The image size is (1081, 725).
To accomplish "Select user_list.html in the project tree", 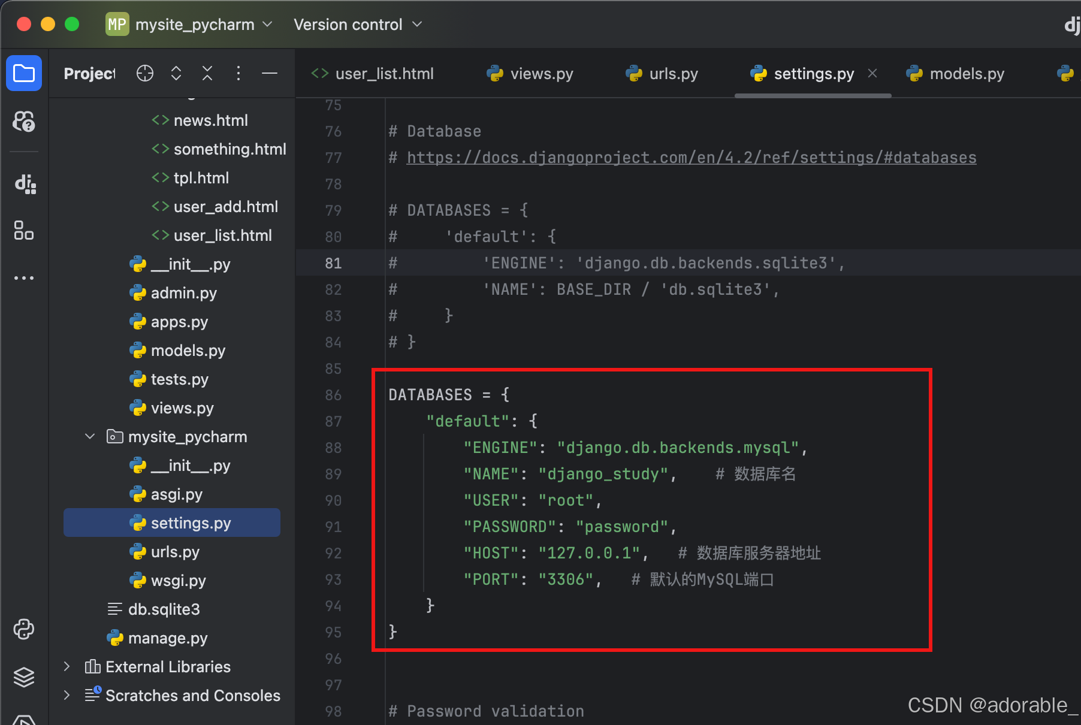I will click(223, 235).
